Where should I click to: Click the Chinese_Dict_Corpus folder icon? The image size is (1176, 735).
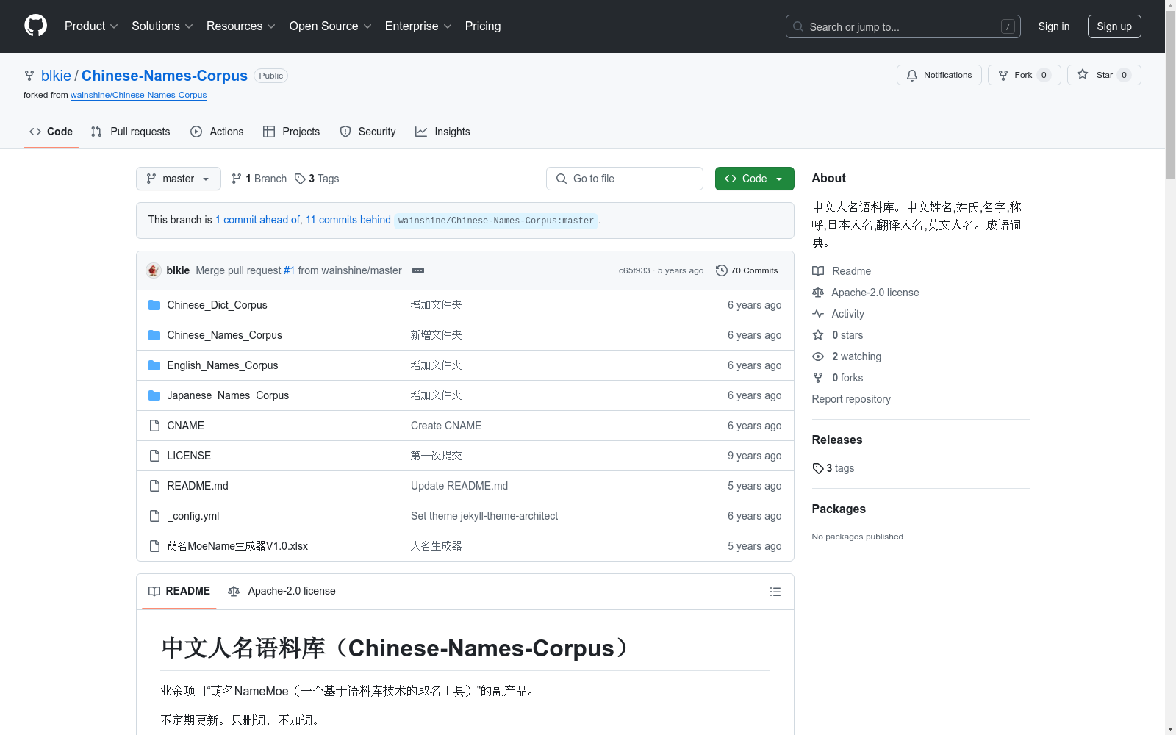[x=154, y=305]
